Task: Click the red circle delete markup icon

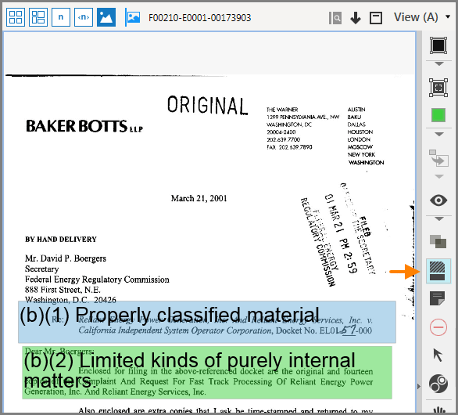Action: (x=438, y=327)
